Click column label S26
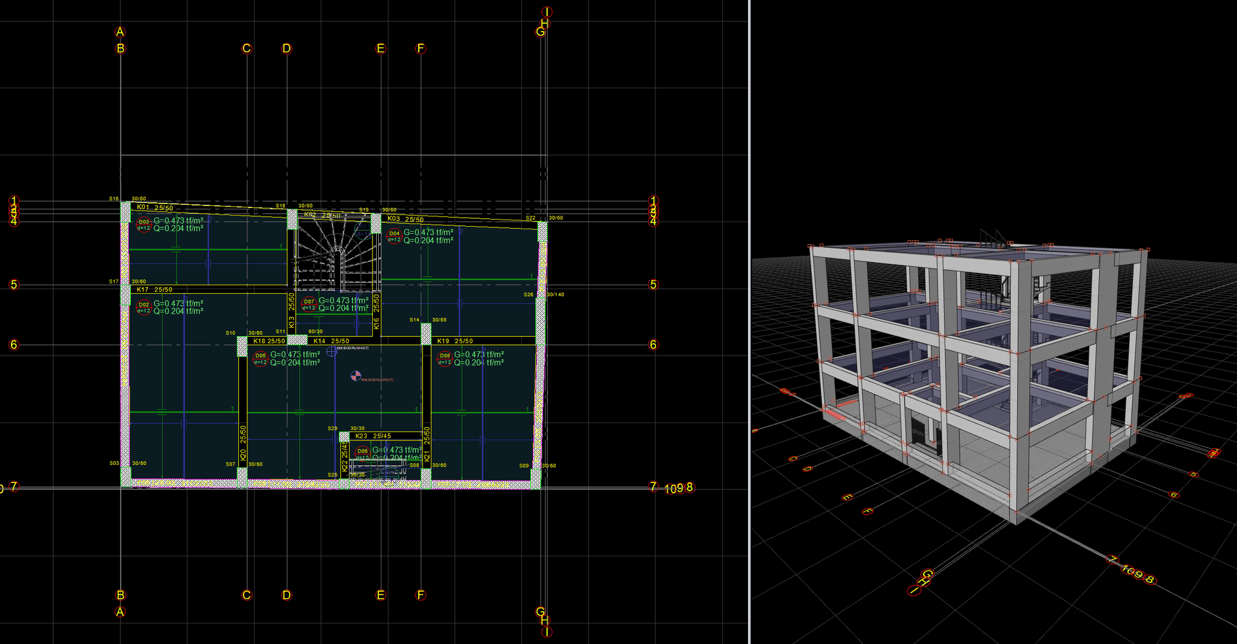The width and height of the screenshot is (1237, 644). point(528,294)
